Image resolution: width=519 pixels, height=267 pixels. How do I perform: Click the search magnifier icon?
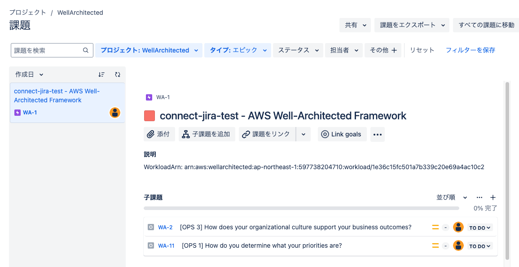[85, 50]
